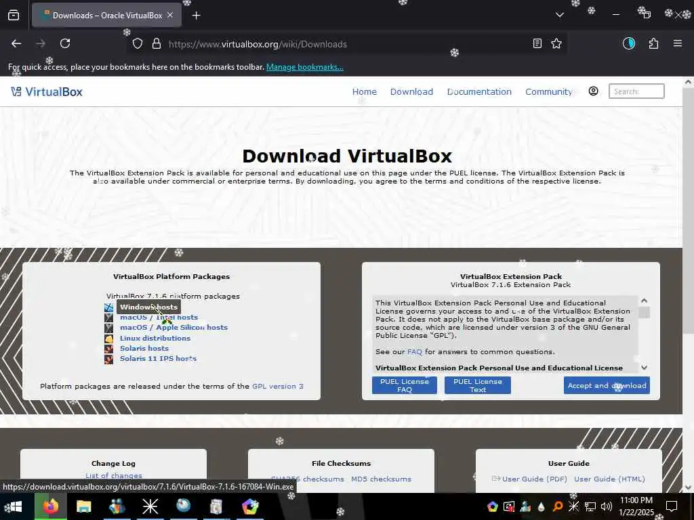Open the Documentation navigation link
Screen dimensions: 694x520
pyautogui.click(x=479, y=91)
